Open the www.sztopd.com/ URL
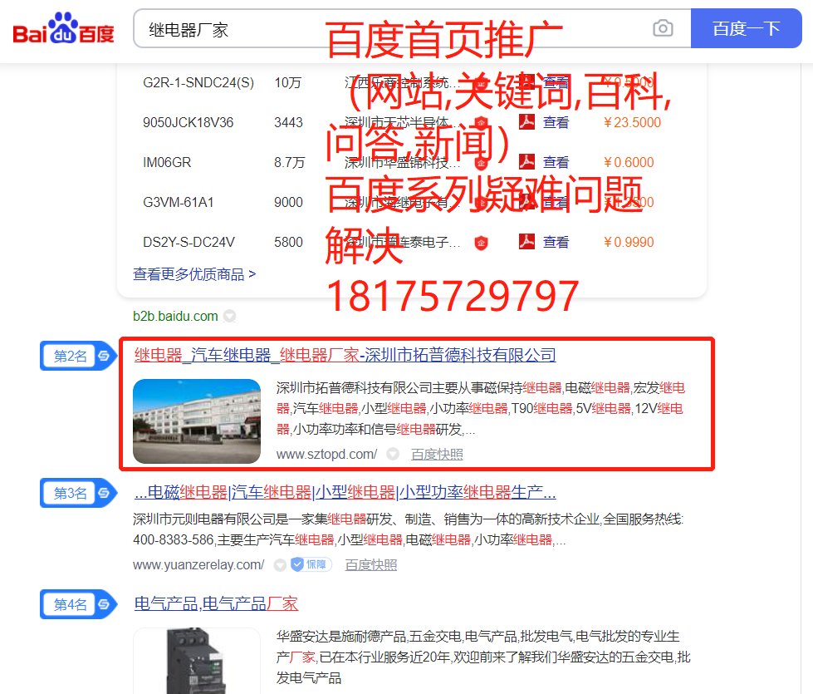Image resolution: width=813 pixels, height=694 pixels. [x=326, y=454]
